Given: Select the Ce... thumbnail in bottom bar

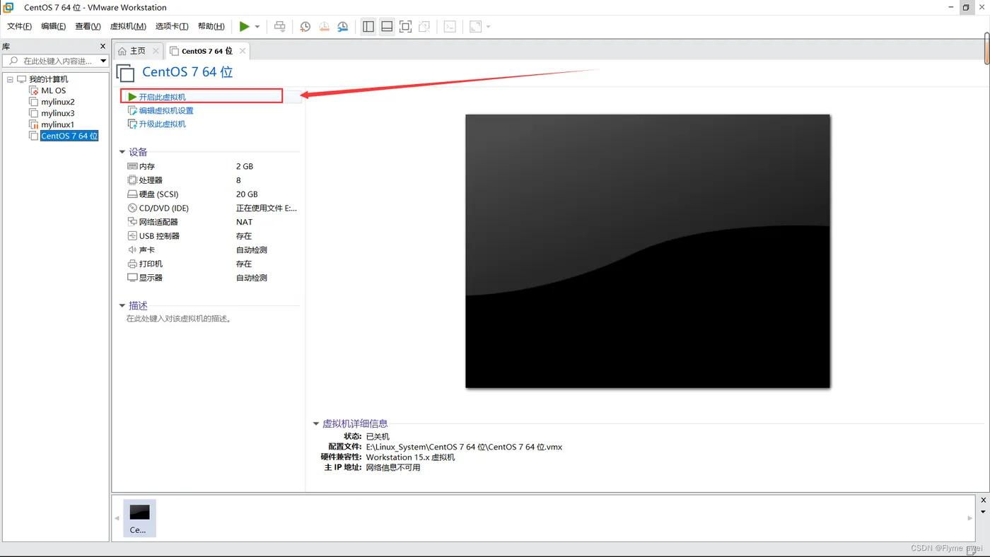Looking at the screenshot, I should click(139, 518).
